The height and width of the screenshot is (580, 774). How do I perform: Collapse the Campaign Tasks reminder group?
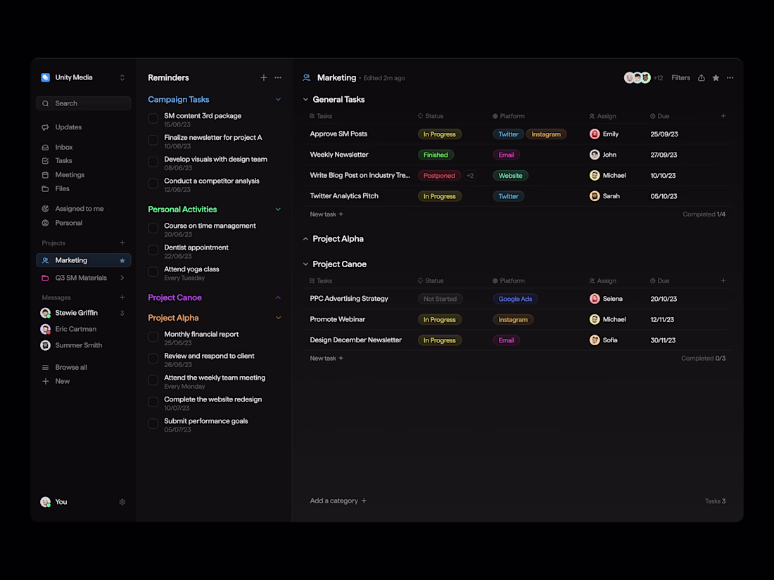(278, 100)
